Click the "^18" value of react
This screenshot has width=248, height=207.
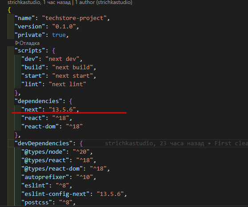(x=60, y=118)
